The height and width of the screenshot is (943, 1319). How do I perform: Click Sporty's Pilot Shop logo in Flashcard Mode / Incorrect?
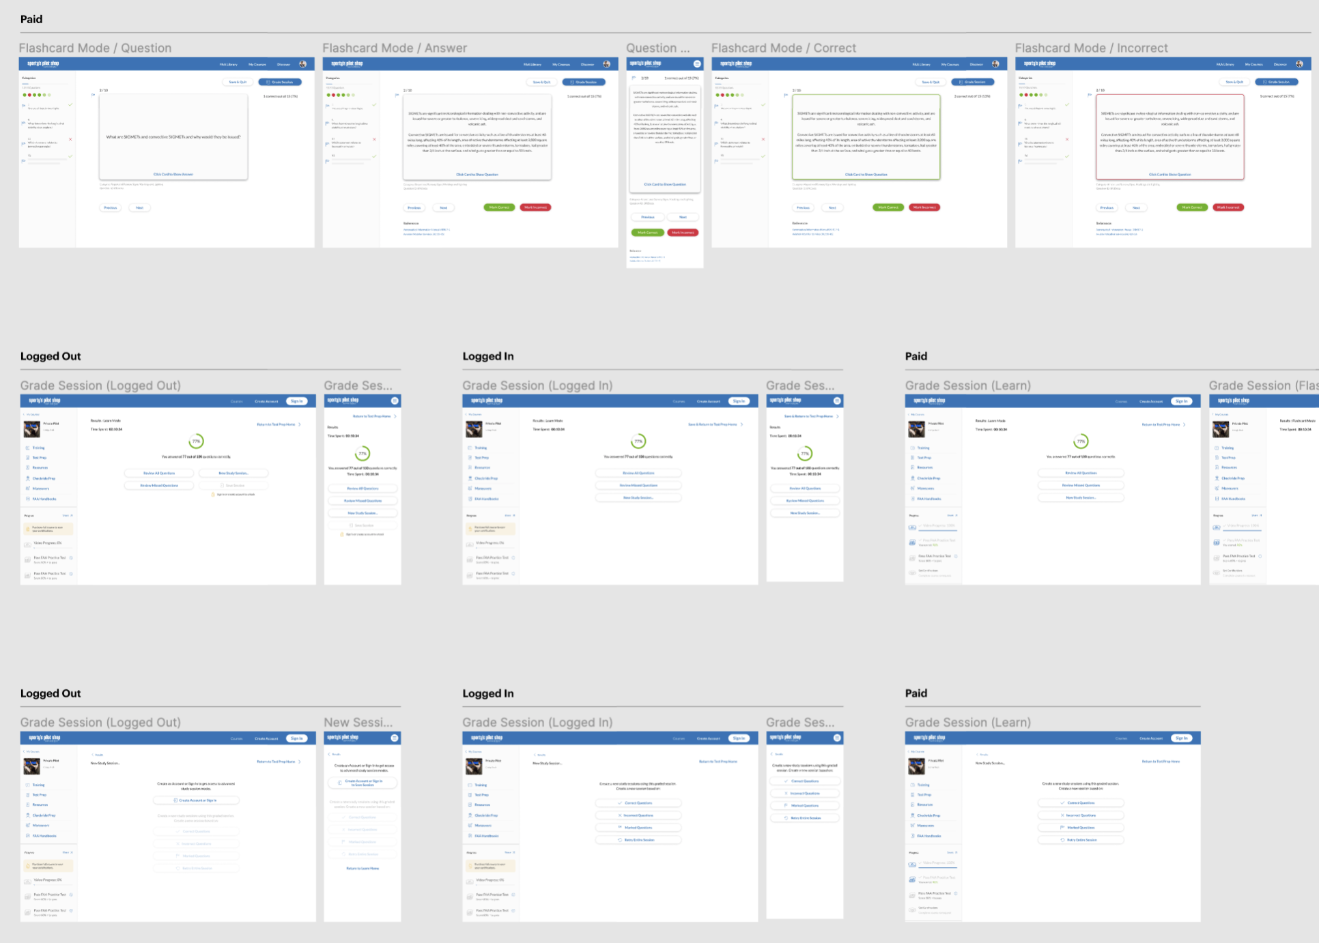(1040, 64)
